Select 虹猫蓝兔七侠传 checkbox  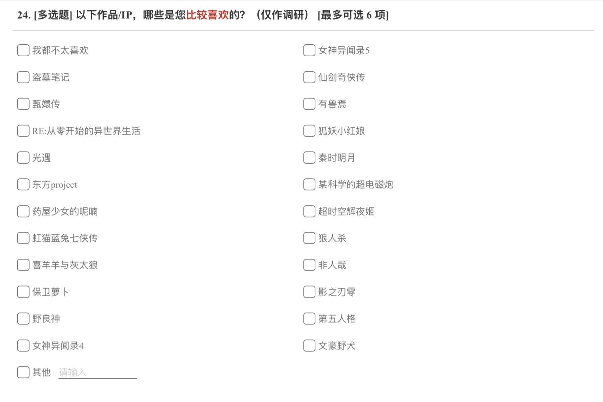(23, 238)
